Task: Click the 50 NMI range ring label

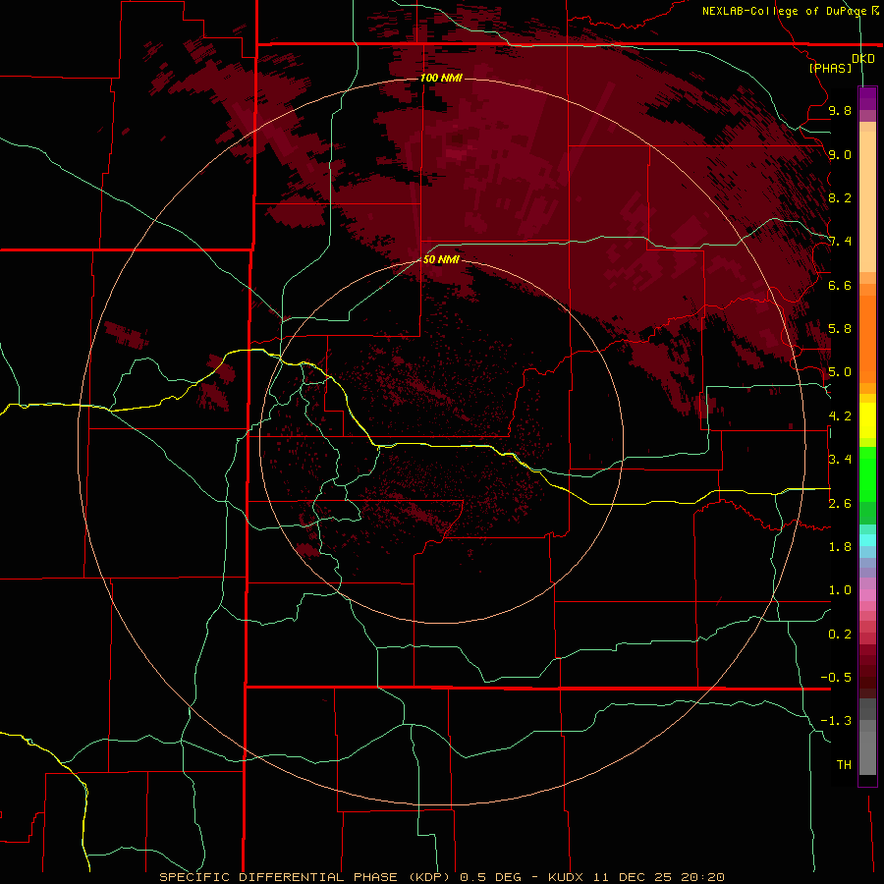Action: 441,259
